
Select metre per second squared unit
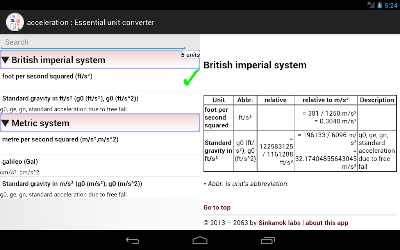(100, 143)
